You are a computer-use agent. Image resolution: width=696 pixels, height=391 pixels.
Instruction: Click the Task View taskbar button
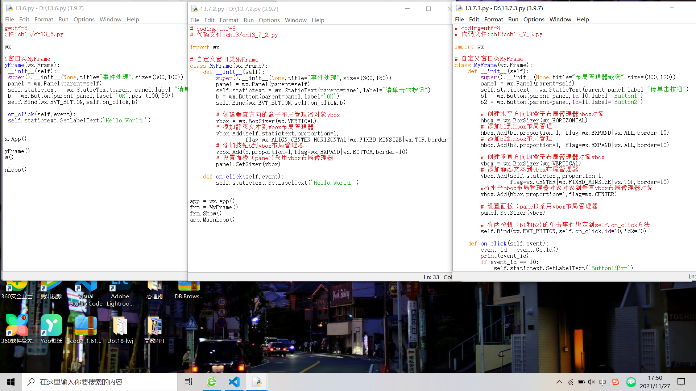(x=188, y=382)
